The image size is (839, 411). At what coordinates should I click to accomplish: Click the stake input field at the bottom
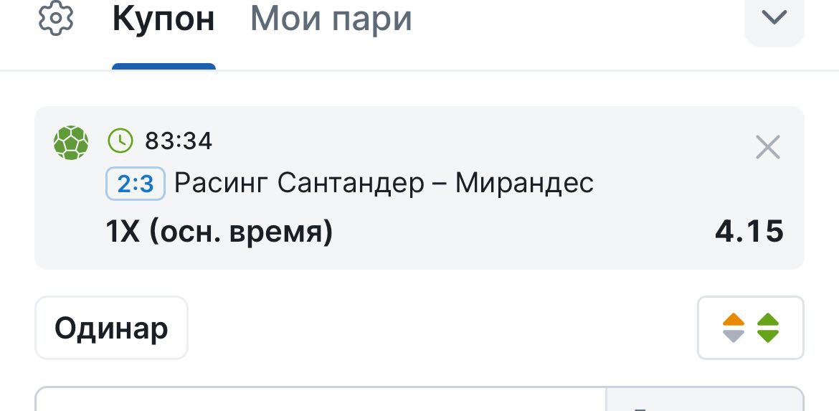(320, 399)
